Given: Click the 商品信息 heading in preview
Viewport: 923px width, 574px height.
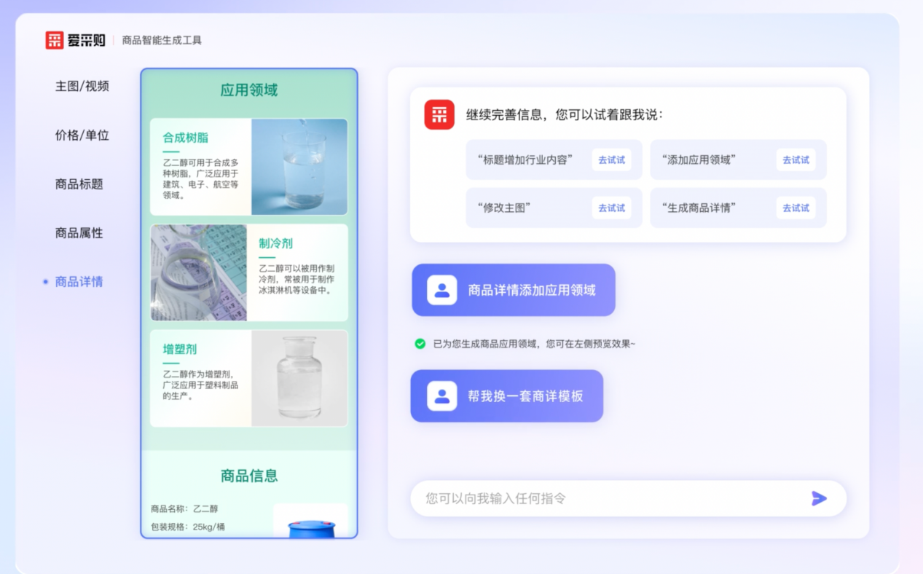Looking at the screenshot, I should 249,476.
